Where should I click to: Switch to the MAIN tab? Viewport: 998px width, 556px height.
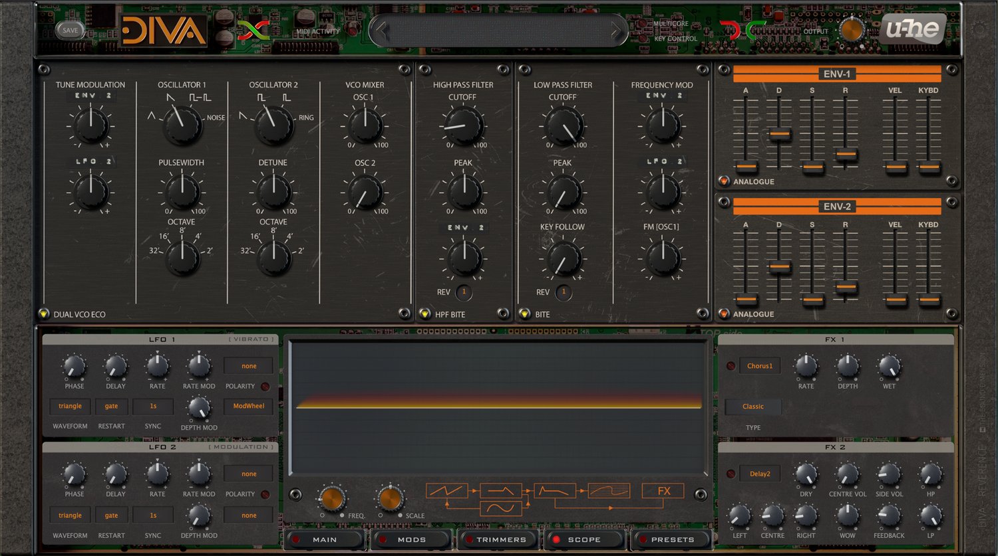(325, 539)
